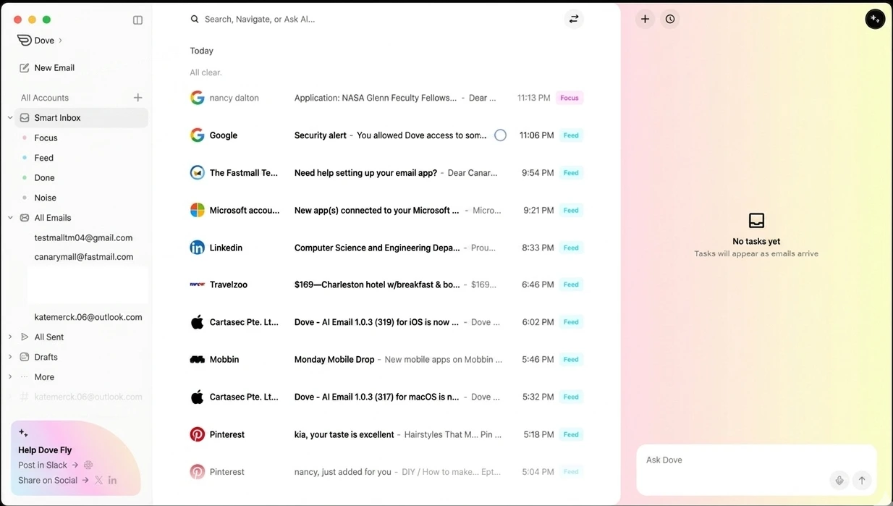This screenshot has width=893, height=506.
Task: Share on LinkedIn icon in sidebar card
Action: 112,481
